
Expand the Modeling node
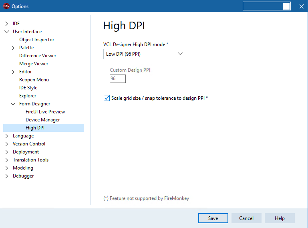(6, 168)
